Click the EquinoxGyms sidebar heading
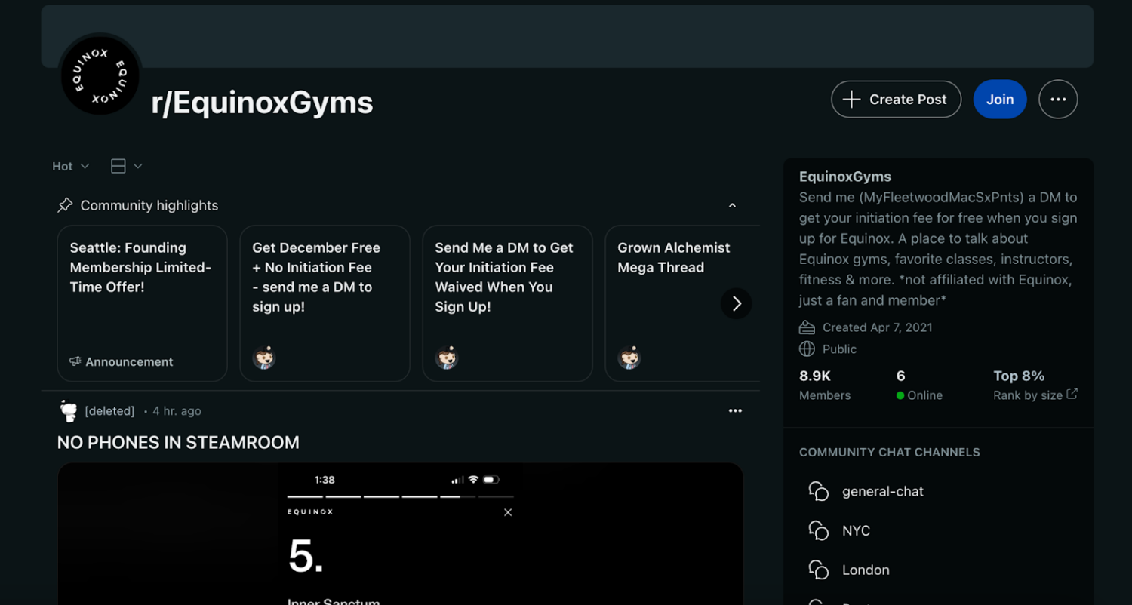 845,177
